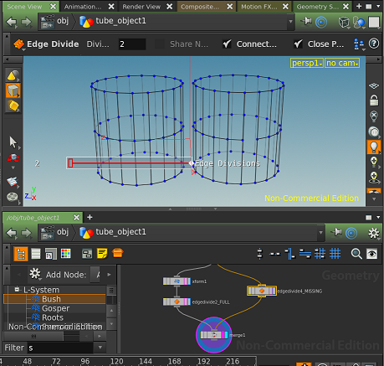This screenshot has height=366, width=384.
Task: Switch to the Render View tab
Action: [x=141, y=7]
